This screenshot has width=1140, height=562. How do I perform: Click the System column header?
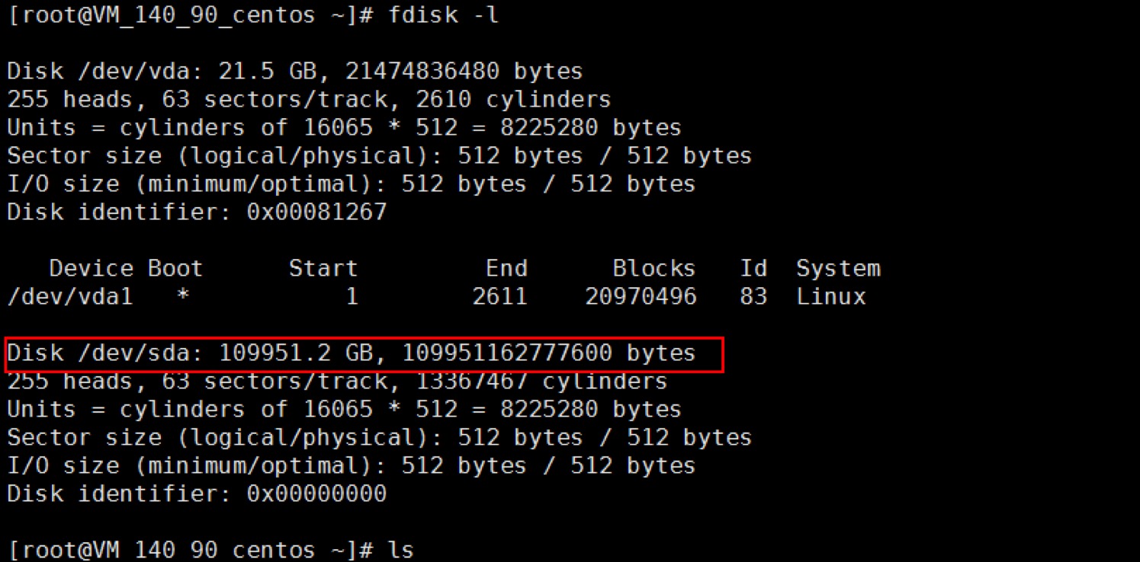(838, 268)
